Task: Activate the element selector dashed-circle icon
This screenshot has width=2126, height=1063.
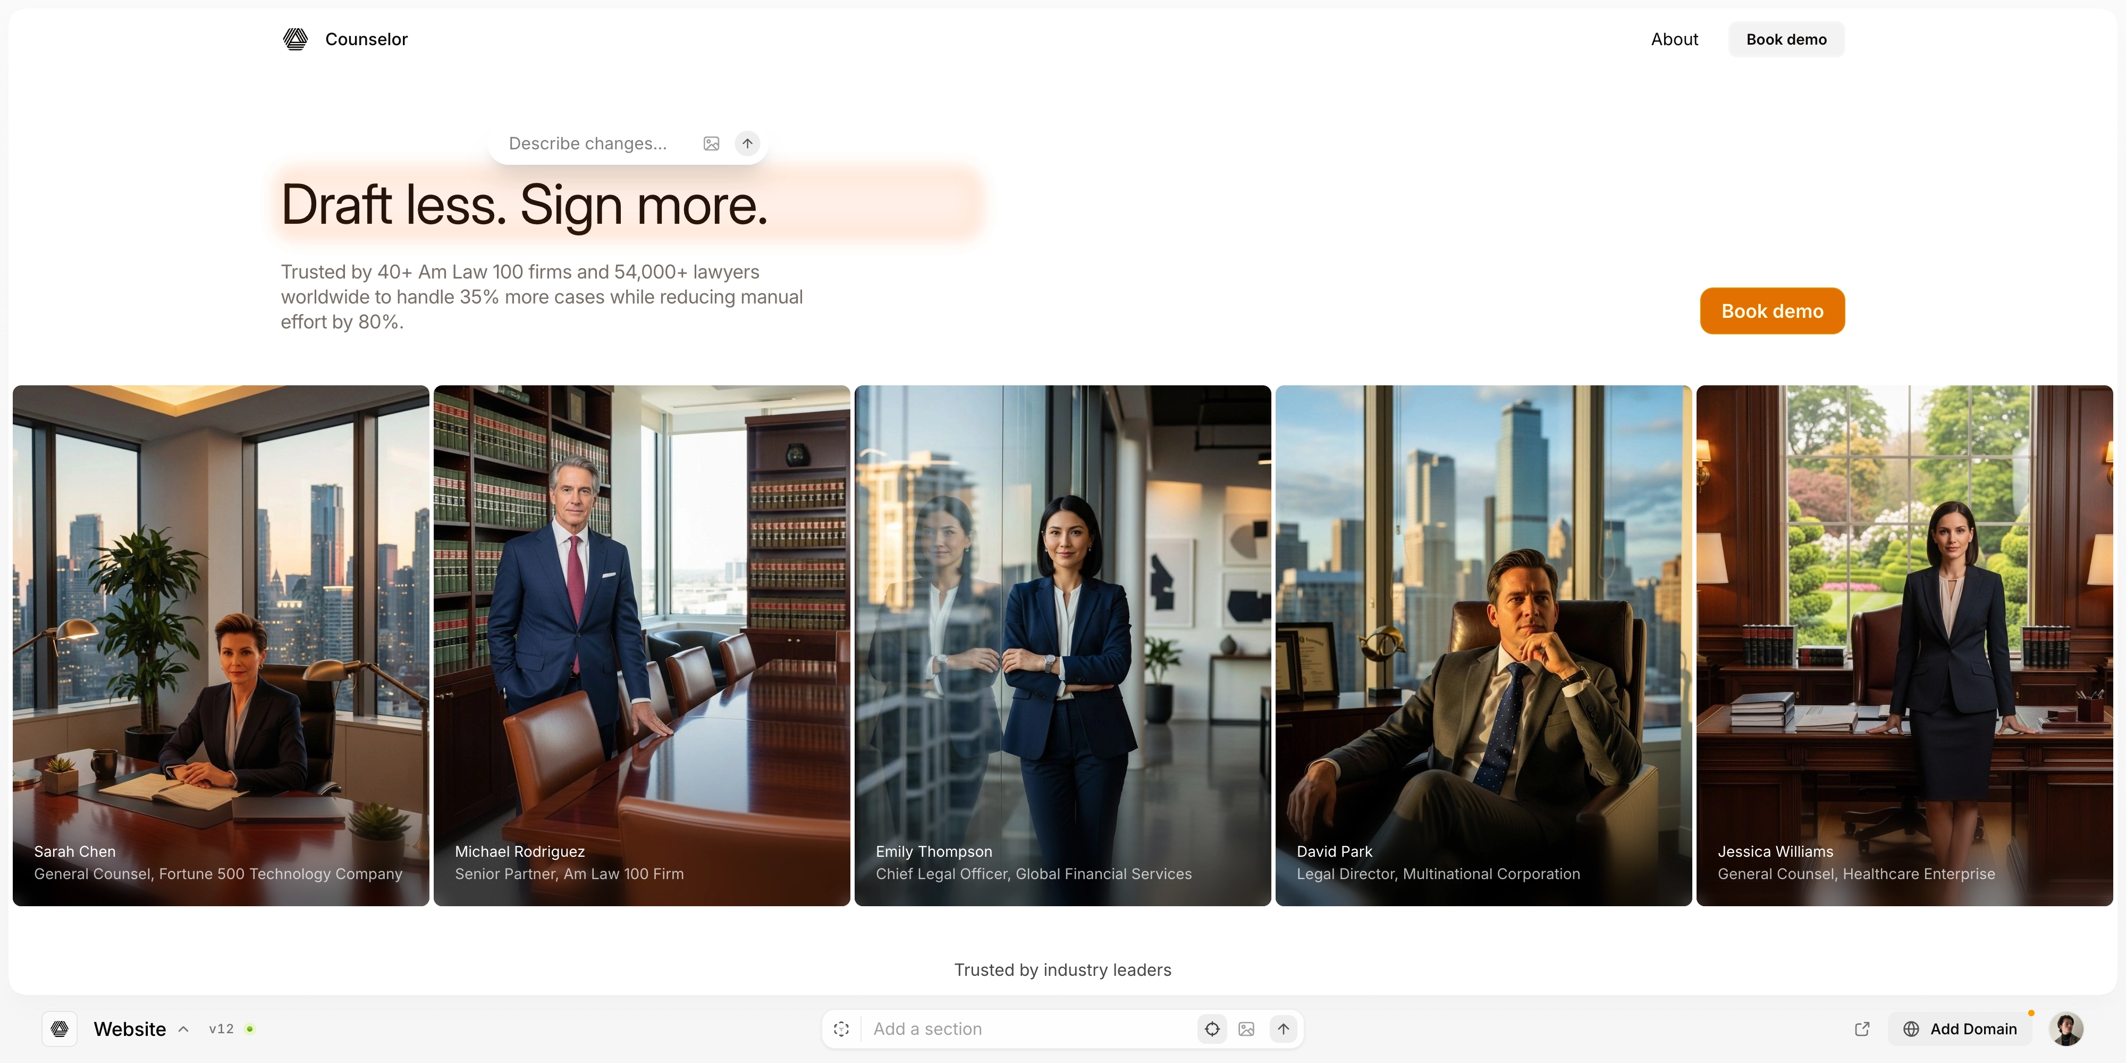Action: click(x=841, y=1028)
